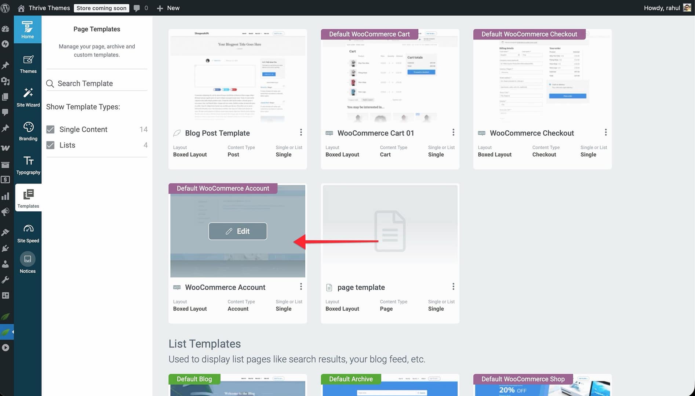
Task: Open options menu for WooCommerce Cart 01
Action: 453,132
